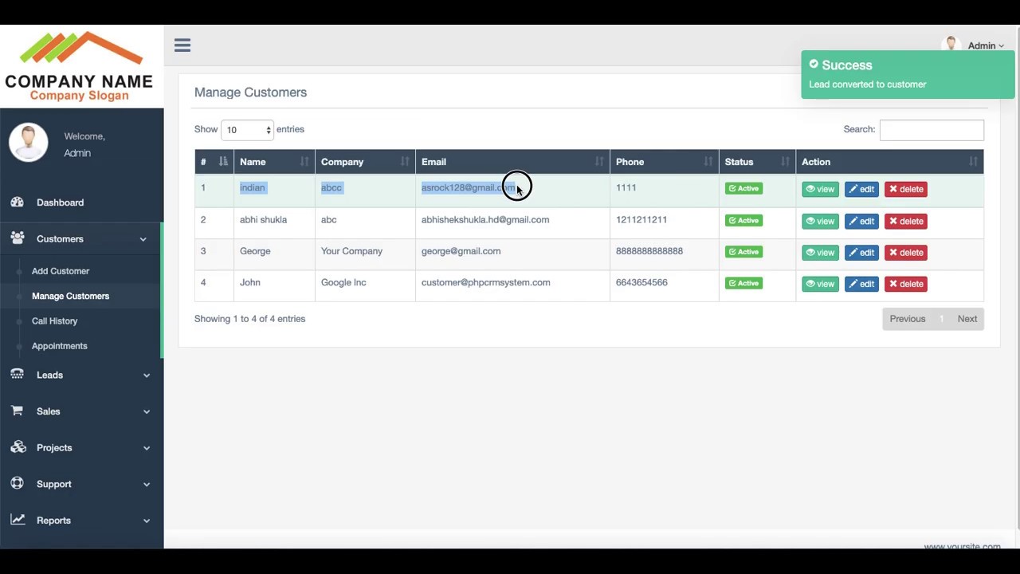Click company cell Your Company
This screenshot has width=1020, height=574.
351,251
